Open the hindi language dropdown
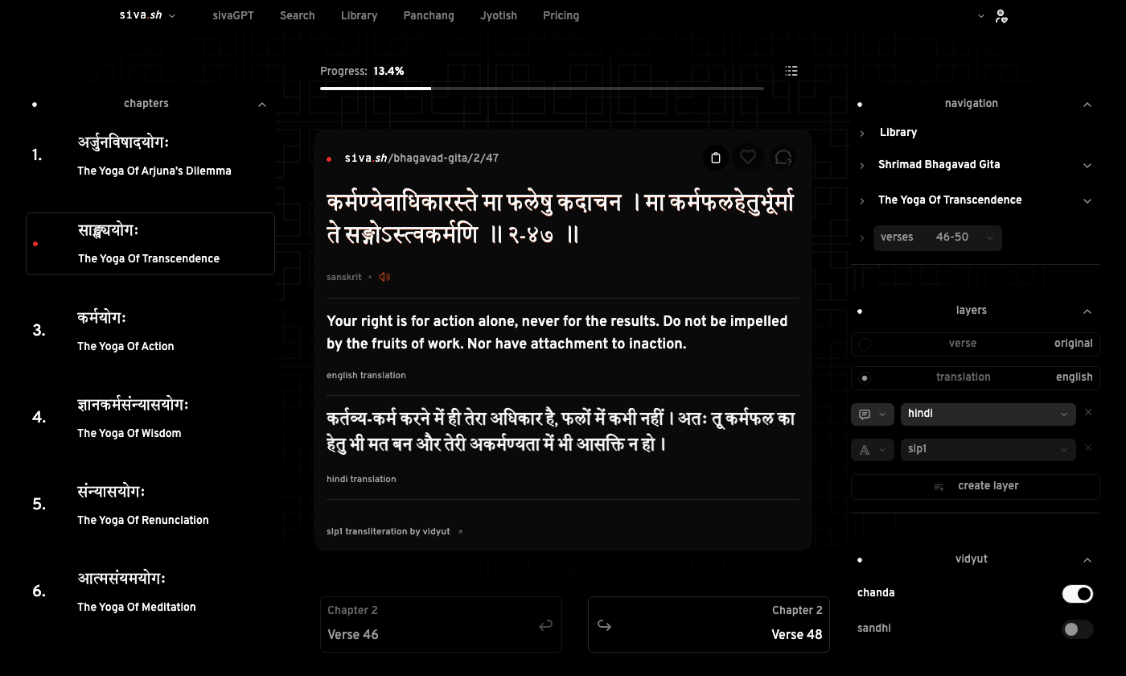 click(x=988, y=414)
